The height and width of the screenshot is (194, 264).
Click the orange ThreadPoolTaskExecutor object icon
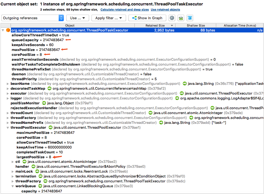(8, 30)
